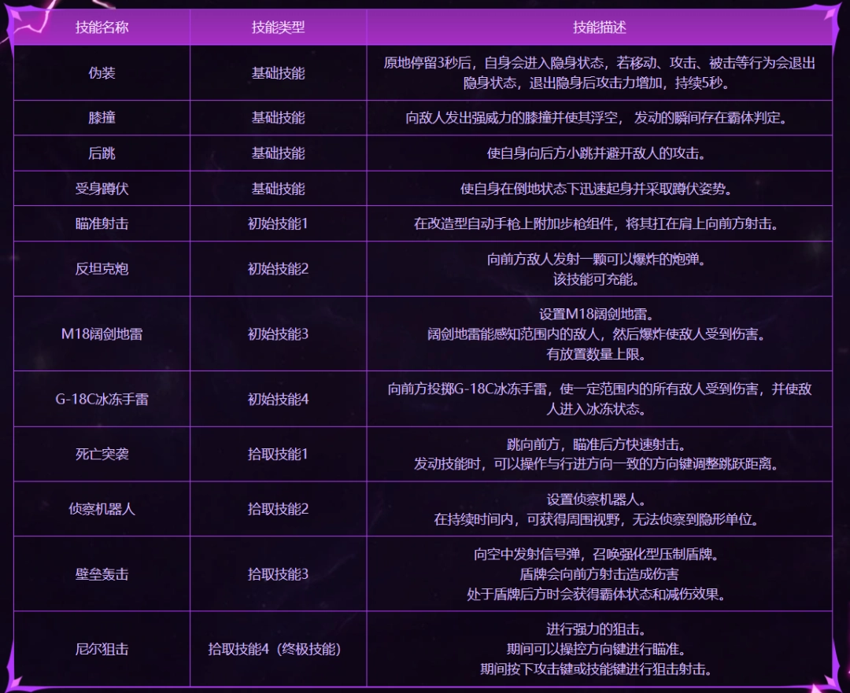Click the 膝撞 description mentioning 霸体判定
850x693 pixels.
597,117
